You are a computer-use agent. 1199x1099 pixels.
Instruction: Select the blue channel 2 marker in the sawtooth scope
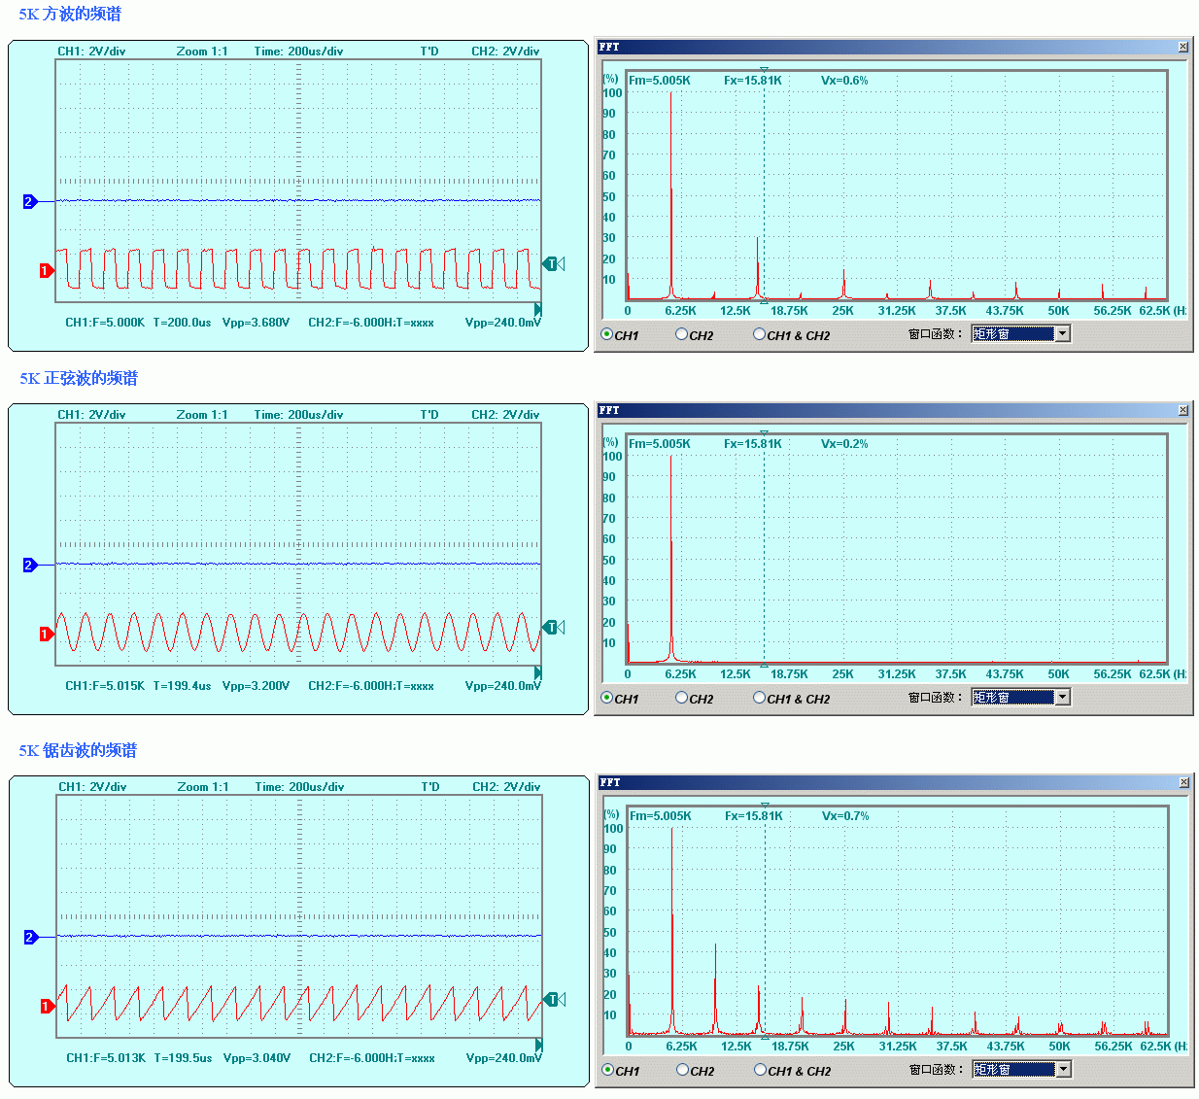[x=30, y=937]
